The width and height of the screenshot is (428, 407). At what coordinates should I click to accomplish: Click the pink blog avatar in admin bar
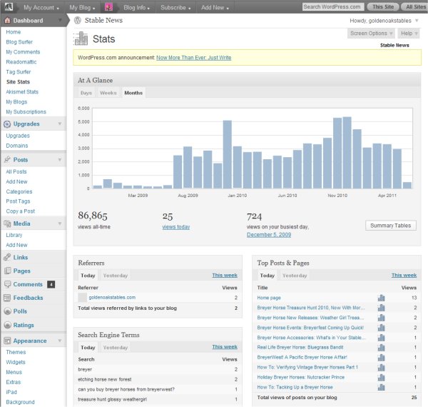pyautogui.click(x=108, y=7)
